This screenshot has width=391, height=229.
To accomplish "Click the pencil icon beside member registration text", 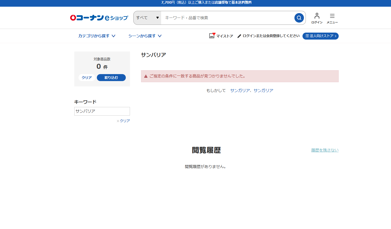I will coord(239,36).
